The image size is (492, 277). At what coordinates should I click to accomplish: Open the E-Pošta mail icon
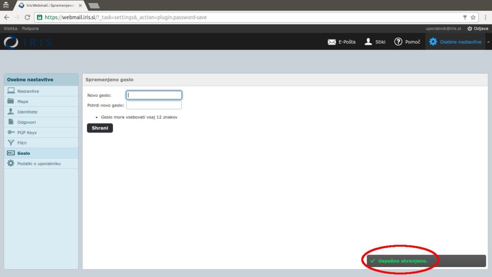332,42
